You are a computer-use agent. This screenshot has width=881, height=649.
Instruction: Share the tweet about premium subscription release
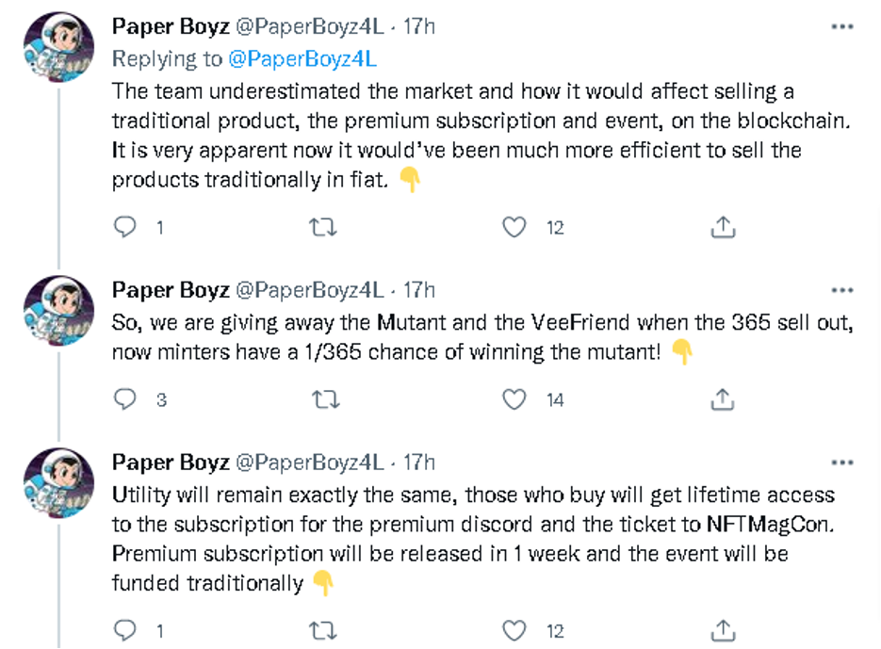point(723,630)
